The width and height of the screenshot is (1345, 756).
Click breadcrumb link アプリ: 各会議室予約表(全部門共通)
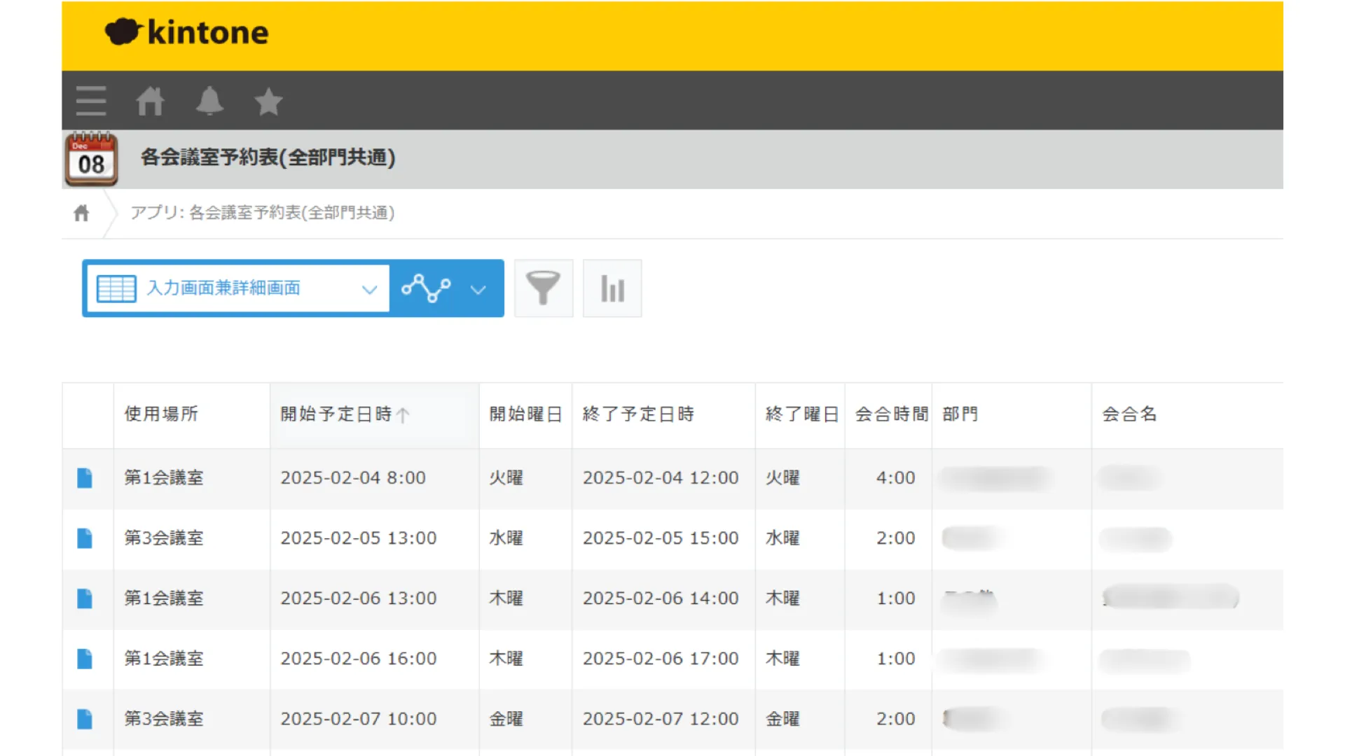pyautogui.click(x=263, y=213)
